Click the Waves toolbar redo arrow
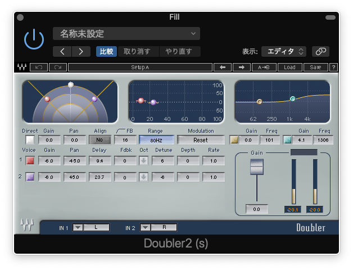The height and width of the screenshot is (270, 353). point(58,67)
